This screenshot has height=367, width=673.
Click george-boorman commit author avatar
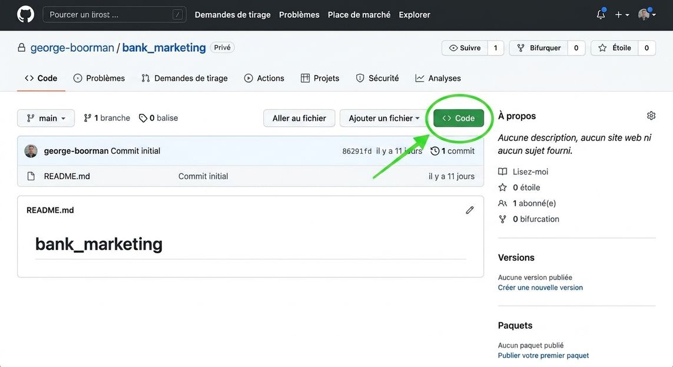pos(31,151)
